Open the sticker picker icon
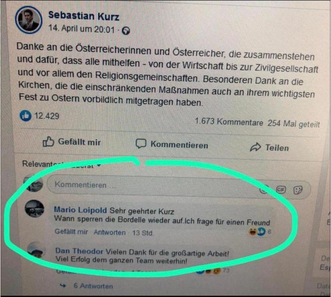The width and height of the screenshot is (331, 297). coord(298,190)
